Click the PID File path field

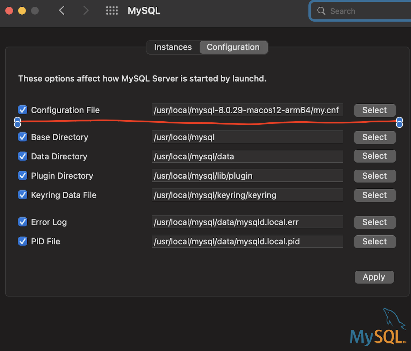(247, 242)
